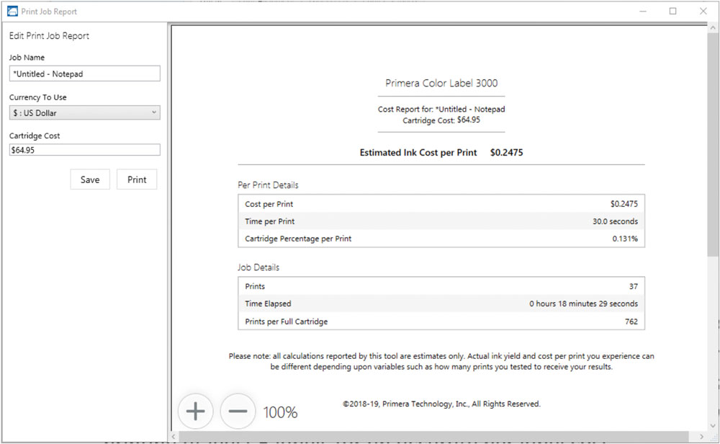Click the Print Job Report window title
This screenshot has height=444, width=720.
(49, 12)
